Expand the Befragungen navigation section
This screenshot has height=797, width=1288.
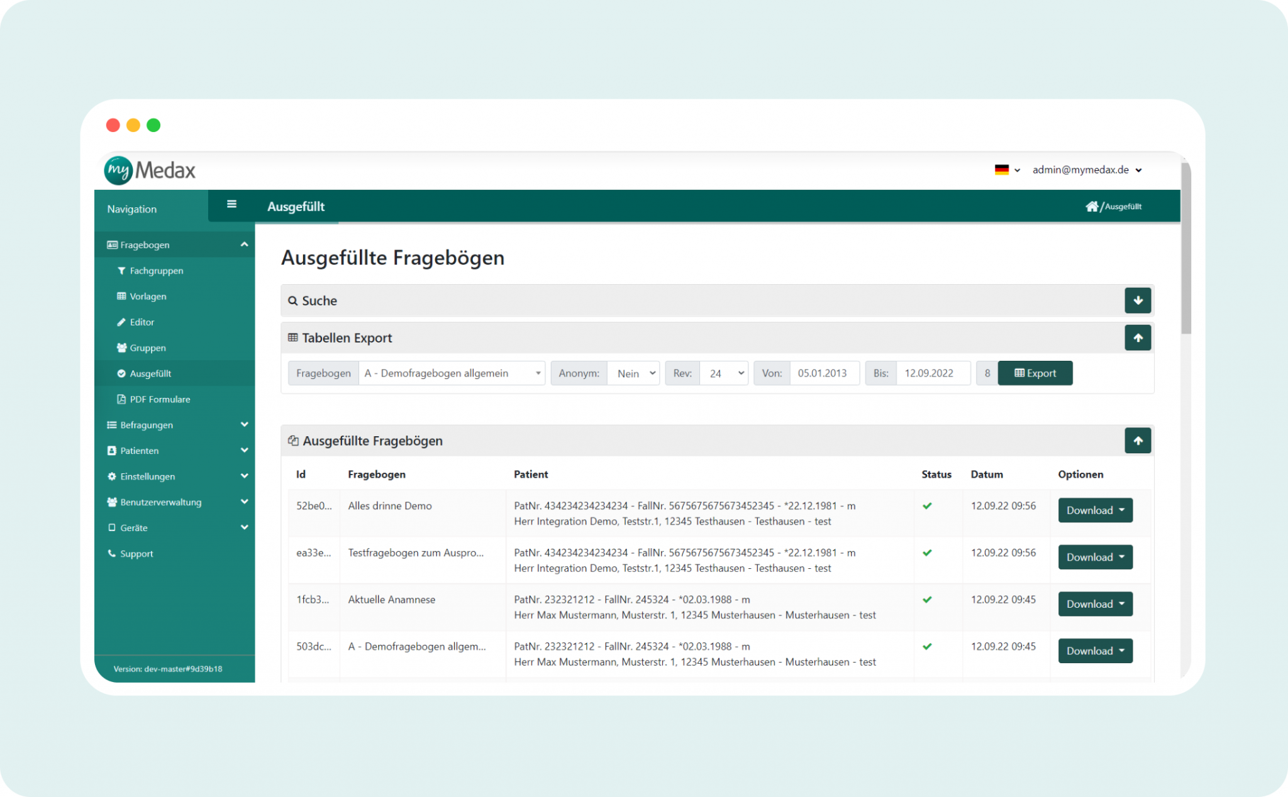[x=175, y=425]
